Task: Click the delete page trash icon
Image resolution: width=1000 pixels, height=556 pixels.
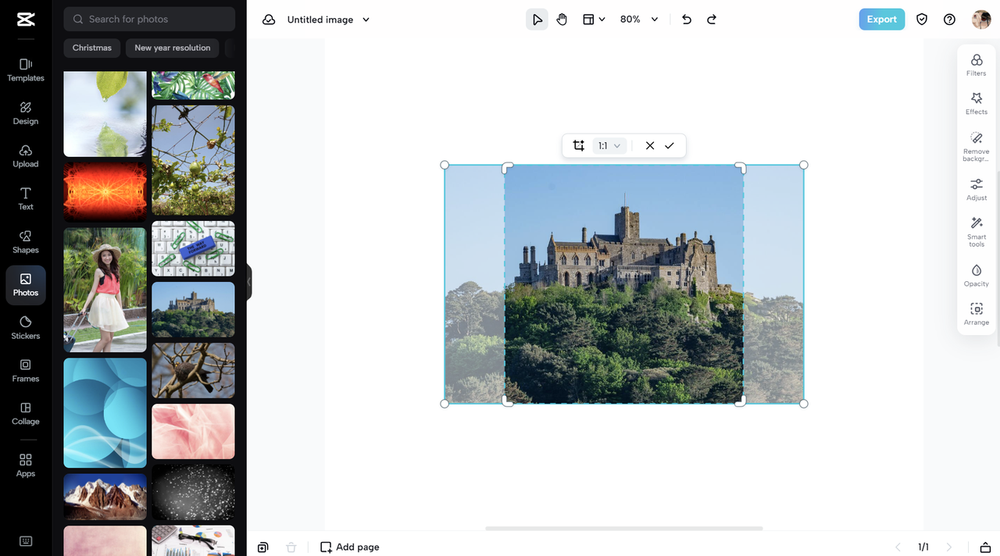Action: click(291, 547)
